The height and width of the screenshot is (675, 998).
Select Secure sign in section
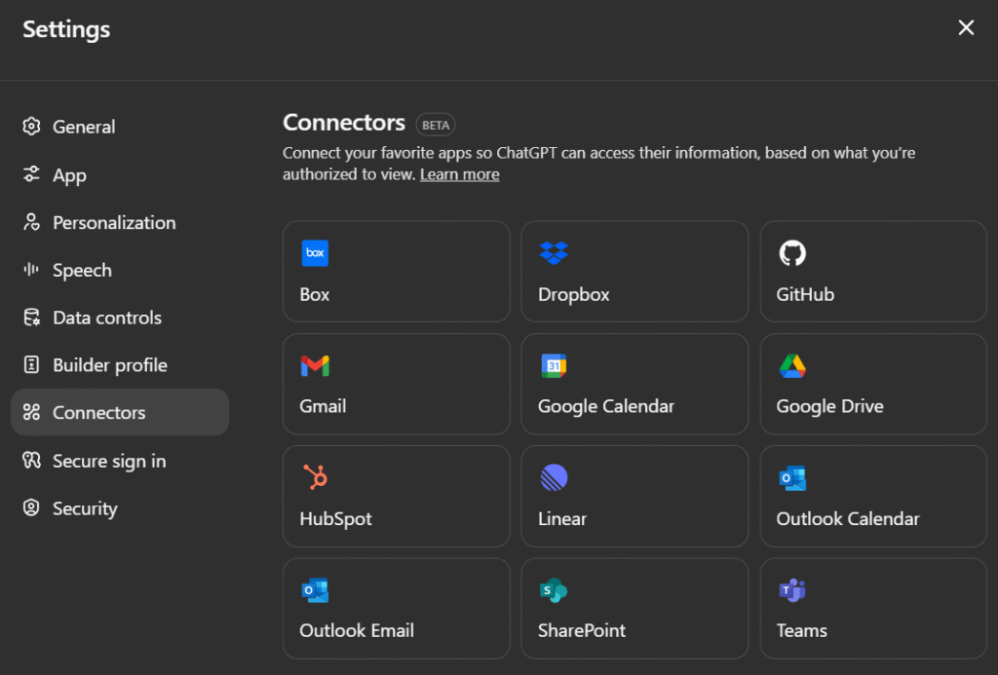coord(120,461)
